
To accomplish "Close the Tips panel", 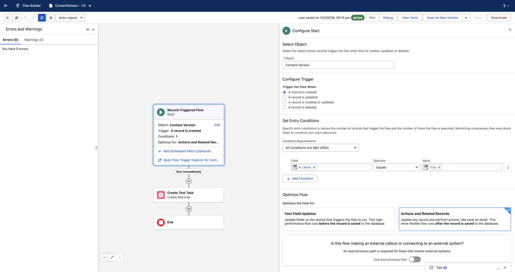I will pos(505,268).
